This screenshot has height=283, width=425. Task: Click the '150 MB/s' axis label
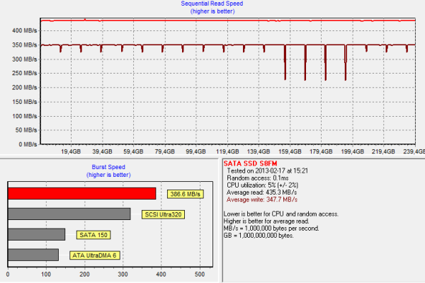pos(24,102)
